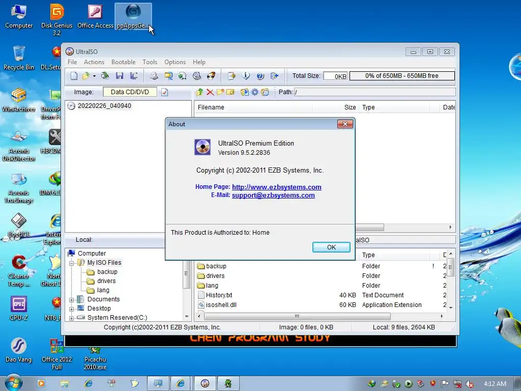The width and height of the screenshot is (521, 391).
Task: Click the Data CD/DVD image type button
Action: point(130,92)
